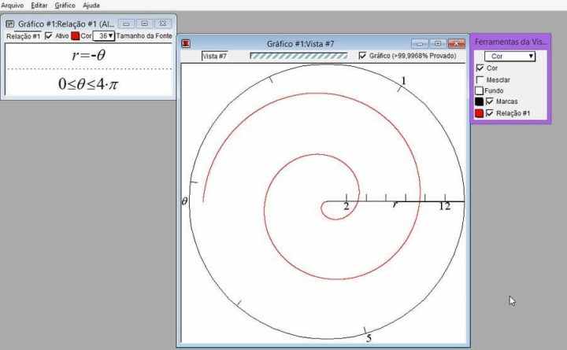567x350 pixels.
Task: Toggle the Gráfico plotting checkbox
Action: (x=362, y=56)
